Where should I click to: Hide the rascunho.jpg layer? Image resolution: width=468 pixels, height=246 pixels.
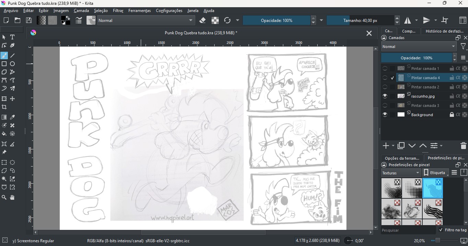click(385, 96)
